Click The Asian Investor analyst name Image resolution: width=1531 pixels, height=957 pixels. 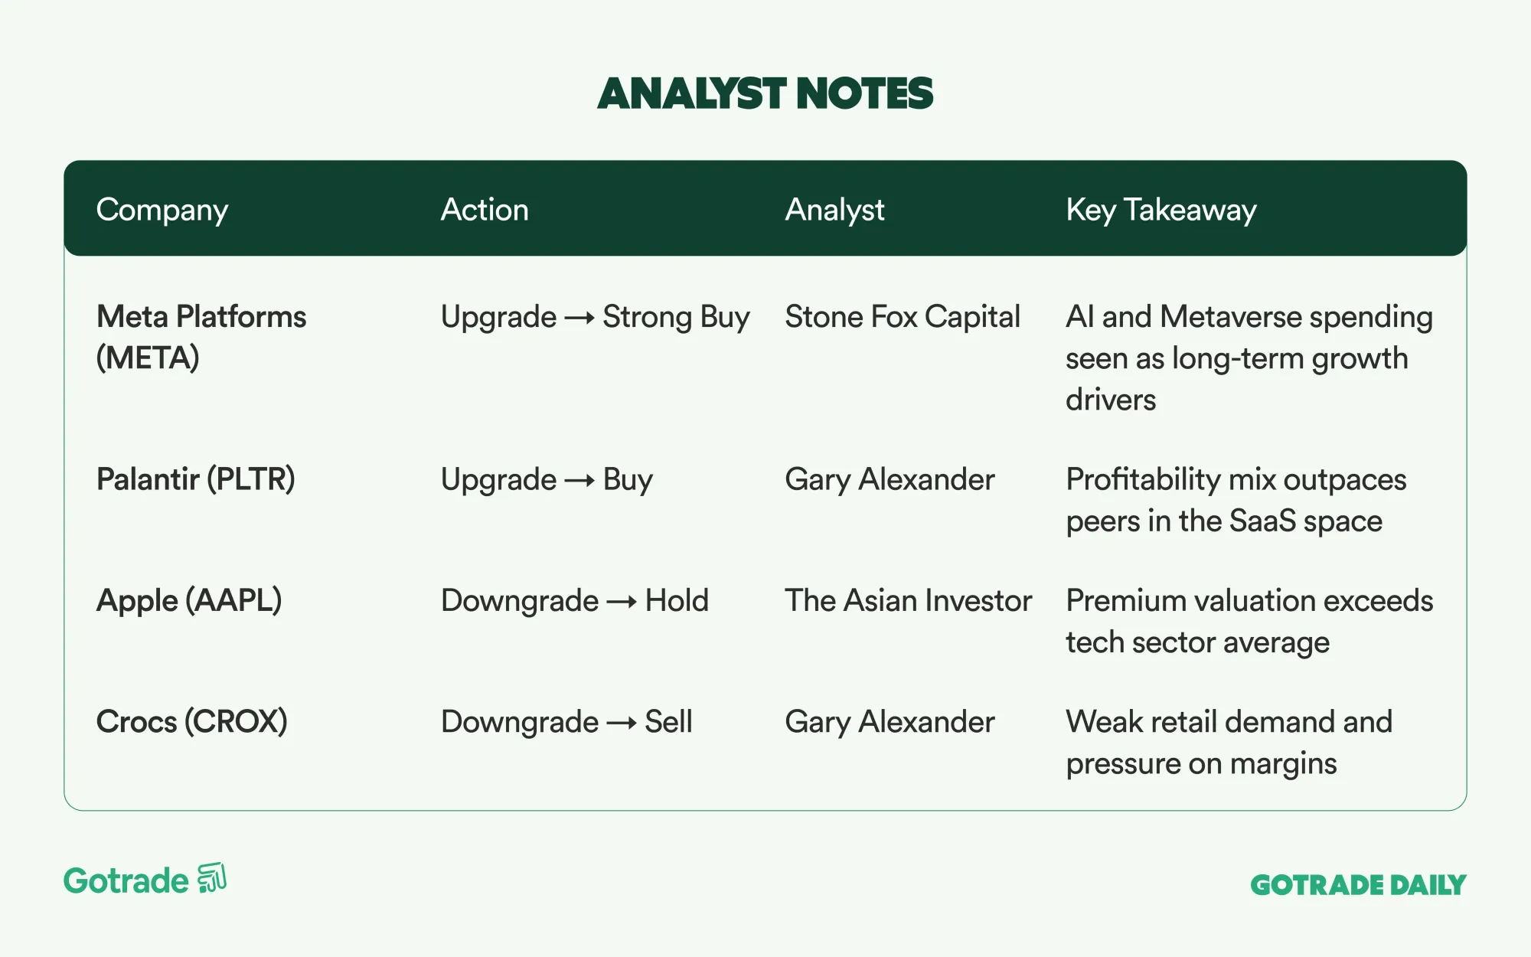click(908, 600)
